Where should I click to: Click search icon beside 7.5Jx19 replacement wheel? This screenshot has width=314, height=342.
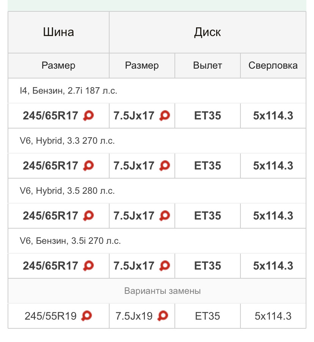(x=163, y=316)
